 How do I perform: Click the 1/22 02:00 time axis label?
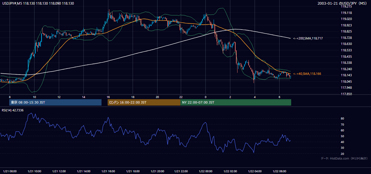pyautogui.click(x=230, y=171)
